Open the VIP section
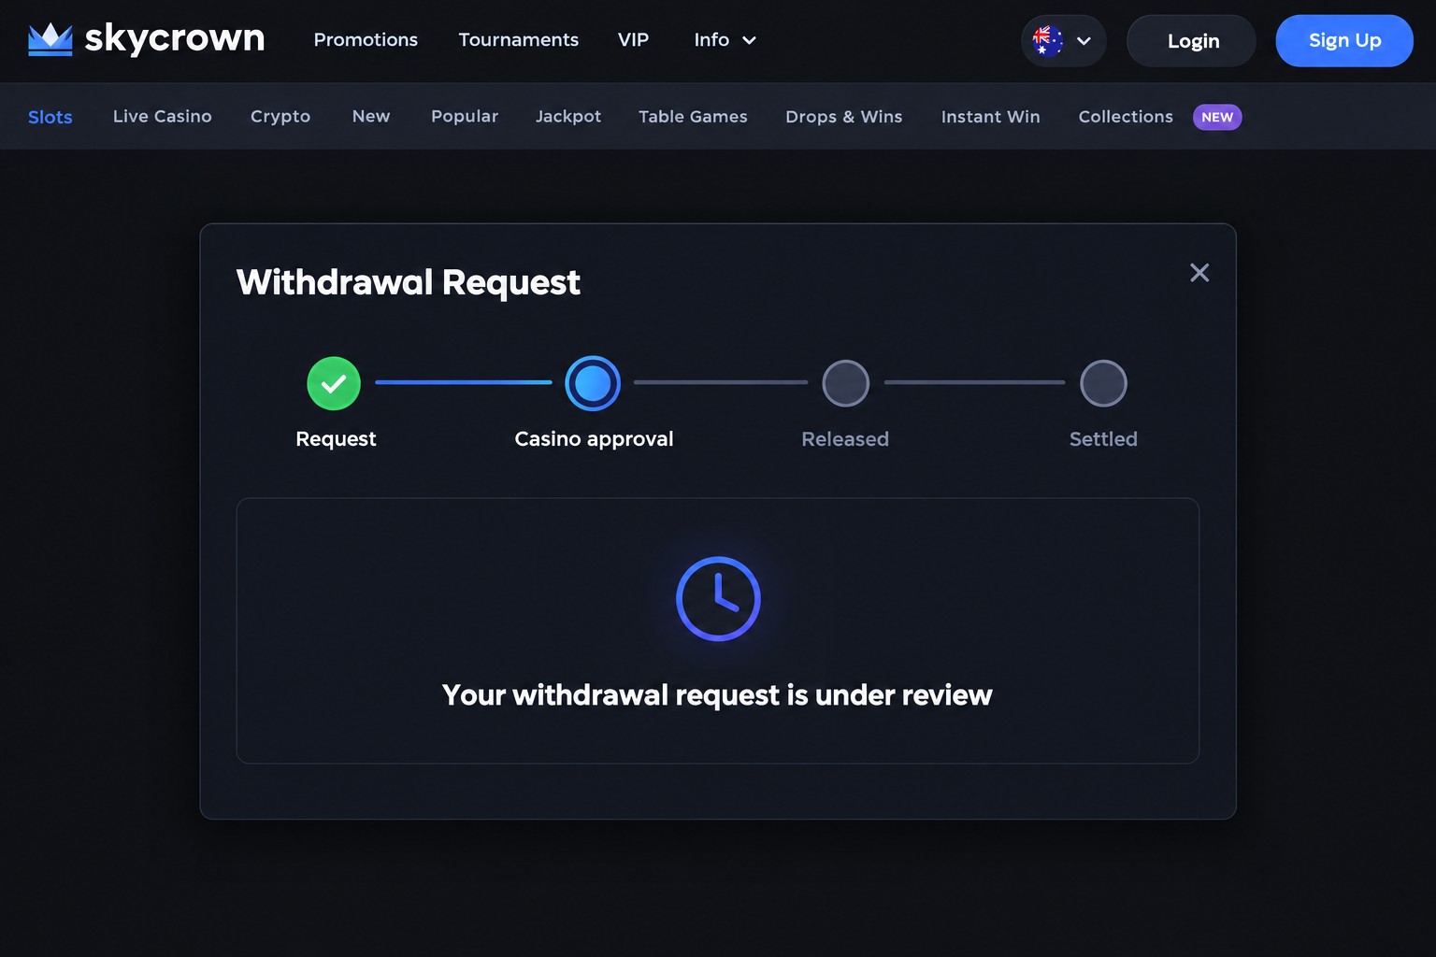 633,40
